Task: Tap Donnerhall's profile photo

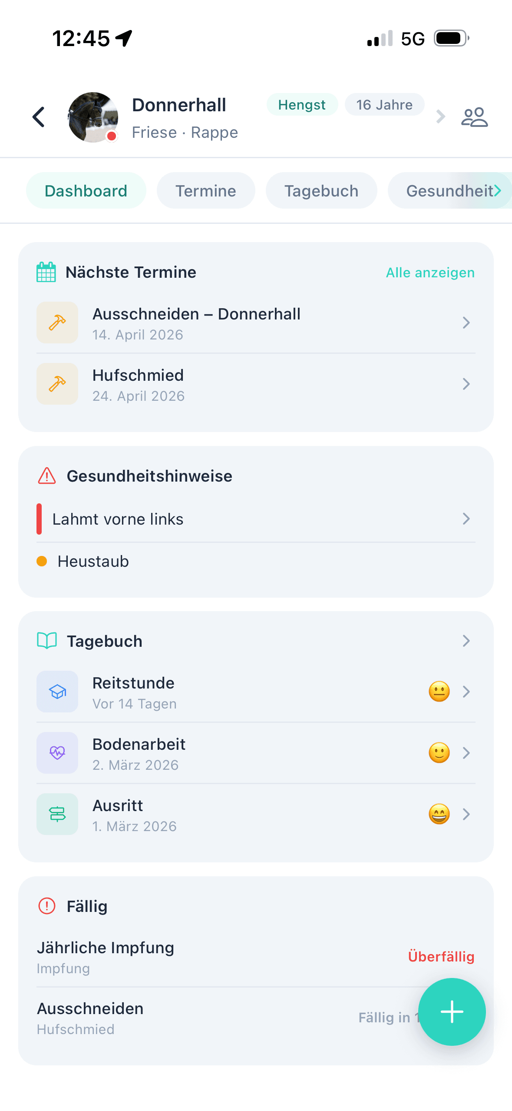Action: pyautogui.click(x=93, y=117)
